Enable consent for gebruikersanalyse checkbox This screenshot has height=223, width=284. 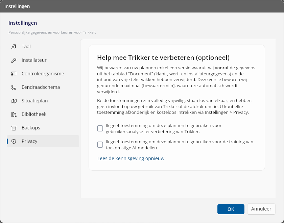click(100, 128)
